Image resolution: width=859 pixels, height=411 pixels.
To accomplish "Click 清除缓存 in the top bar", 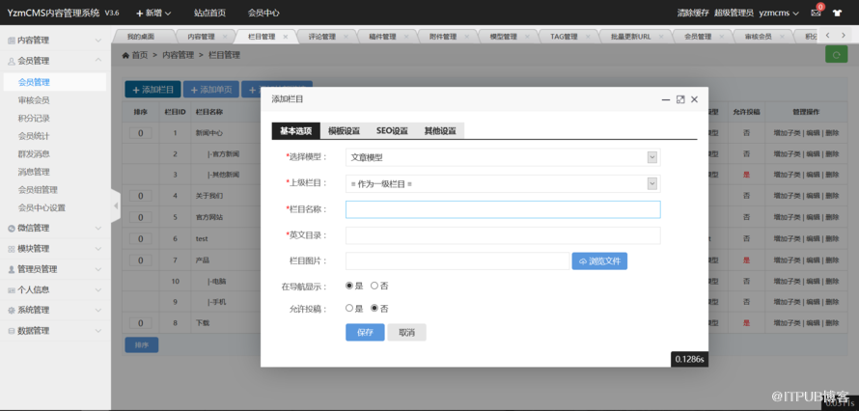I will (693, 13).
